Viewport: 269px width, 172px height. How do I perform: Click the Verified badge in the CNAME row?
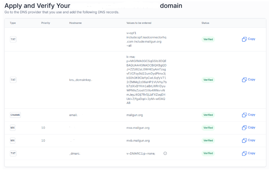pyautogui.click(x=208, y=115)
